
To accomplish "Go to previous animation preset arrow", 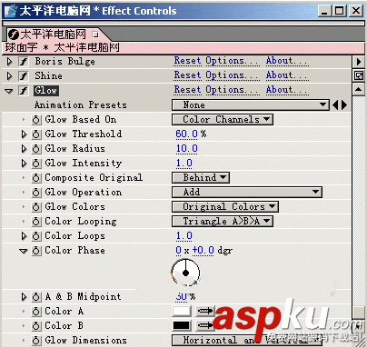I will click(x=335, y=105).
